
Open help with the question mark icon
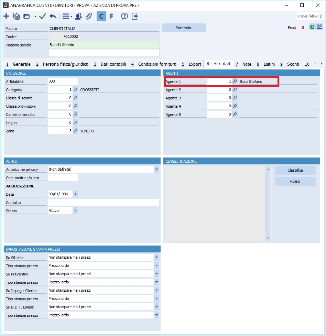124,16
